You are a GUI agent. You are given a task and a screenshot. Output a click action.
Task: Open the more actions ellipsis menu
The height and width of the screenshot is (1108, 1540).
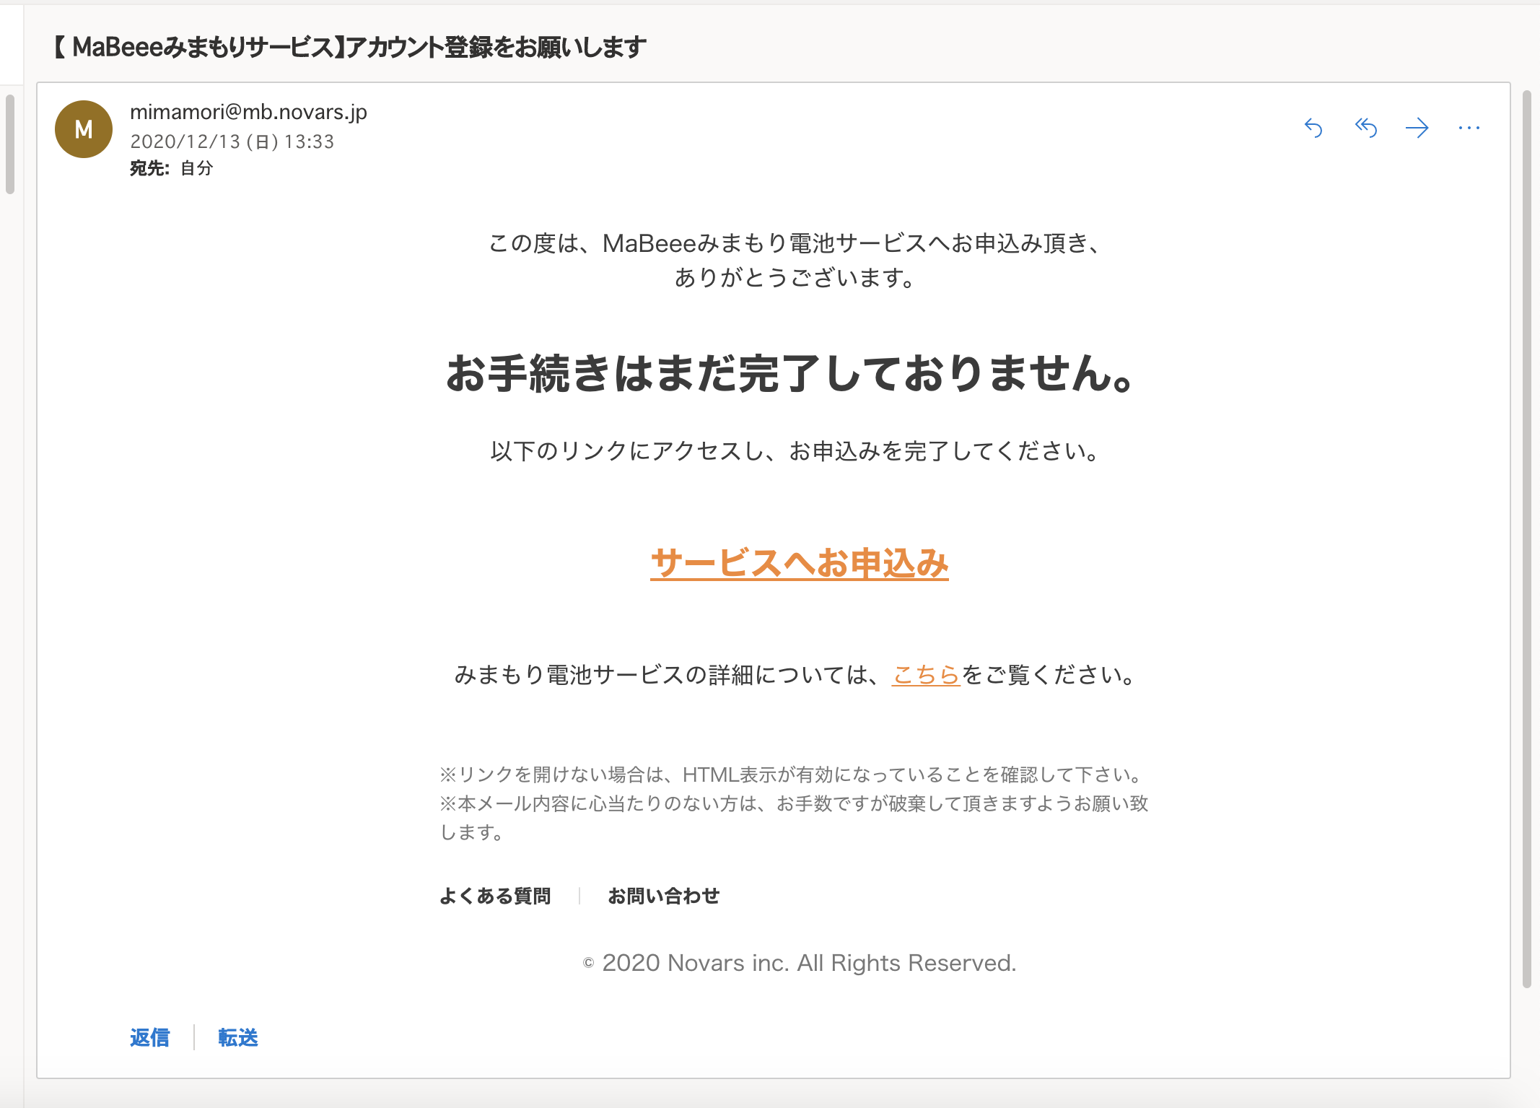pyautogui.click(x=1469, y=128)
